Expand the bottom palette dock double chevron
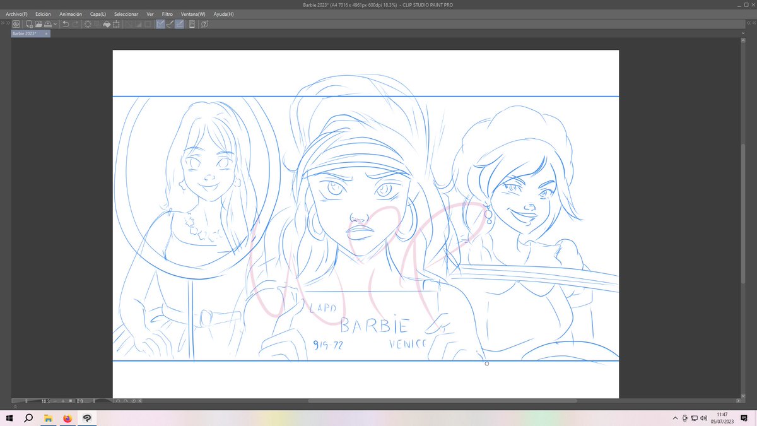The width and height of the screenshot is (757, 426). pyautogui.click(x=15, y=406)
